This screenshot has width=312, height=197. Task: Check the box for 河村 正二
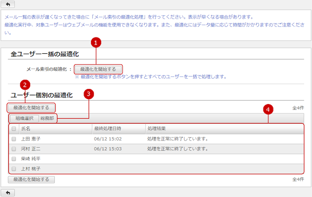14,149
